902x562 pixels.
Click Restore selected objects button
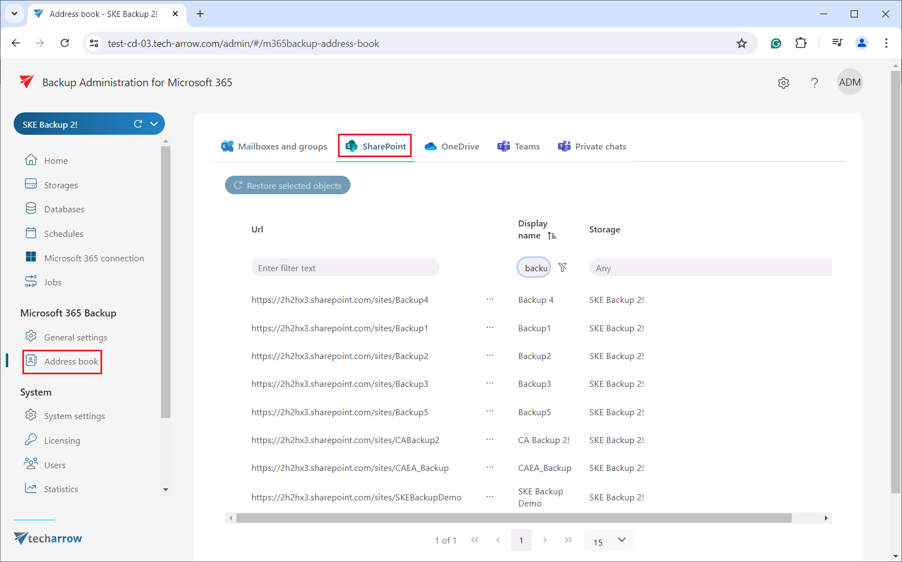[288, 186]
